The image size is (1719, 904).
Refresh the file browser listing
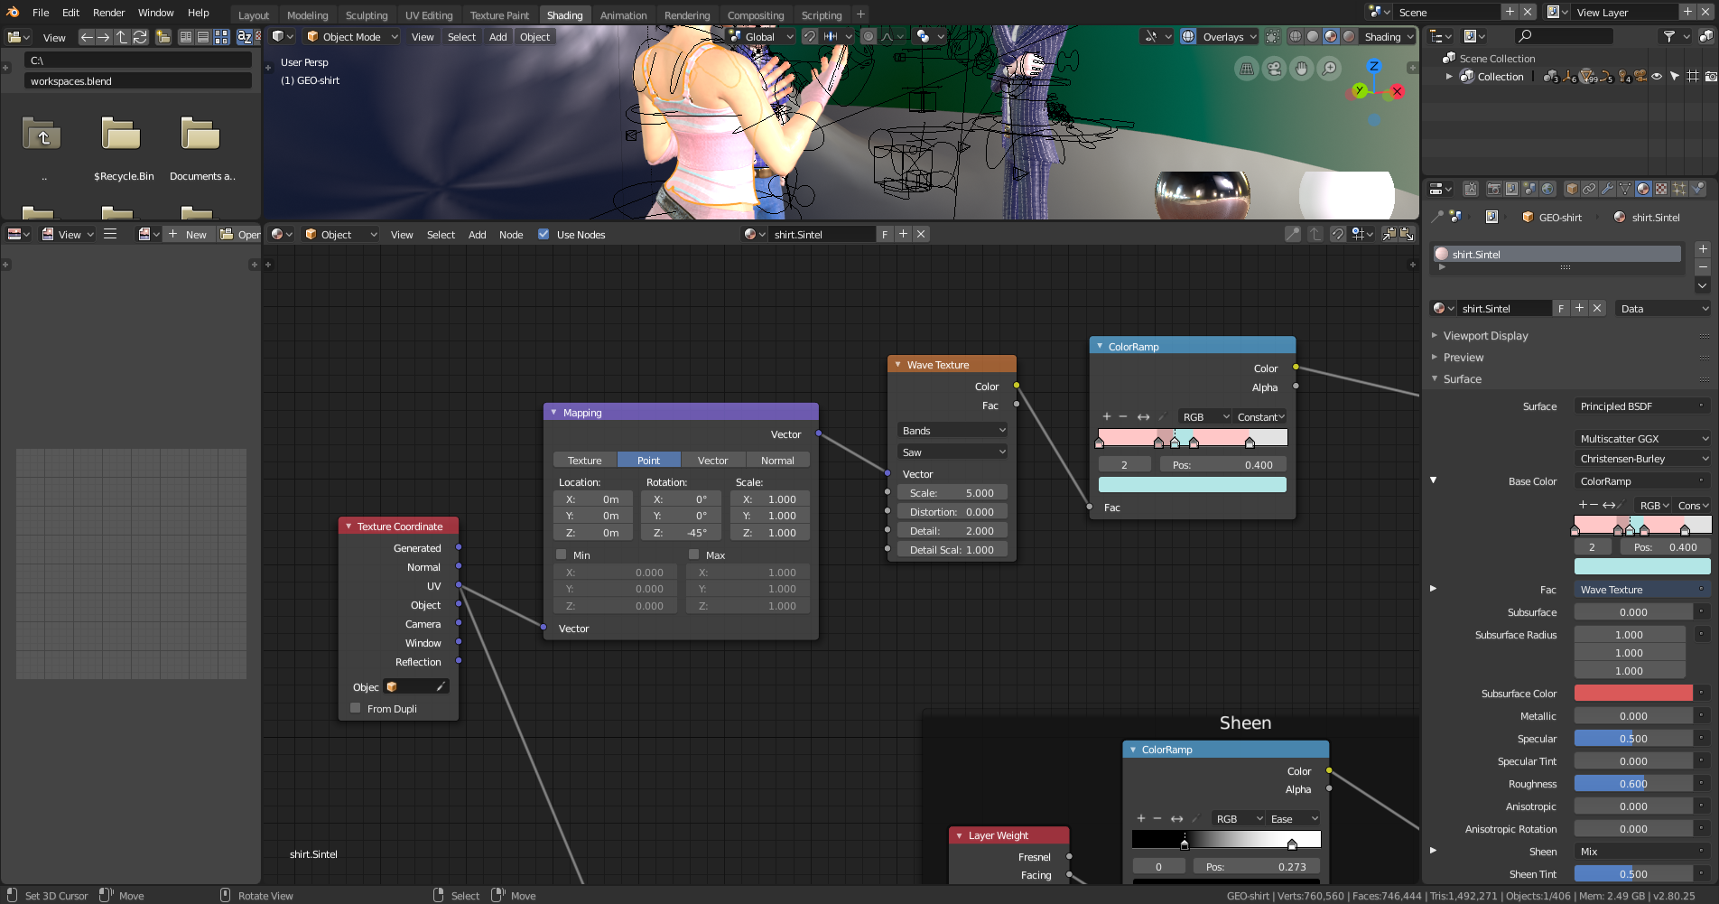click(140, 37)
